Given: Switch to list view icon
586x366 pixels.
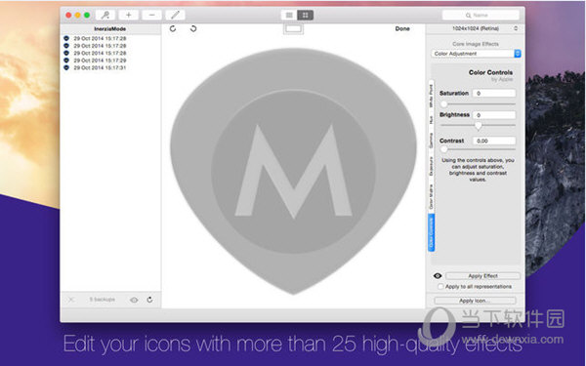Looking at the screenshot, I should click(289, 15).
